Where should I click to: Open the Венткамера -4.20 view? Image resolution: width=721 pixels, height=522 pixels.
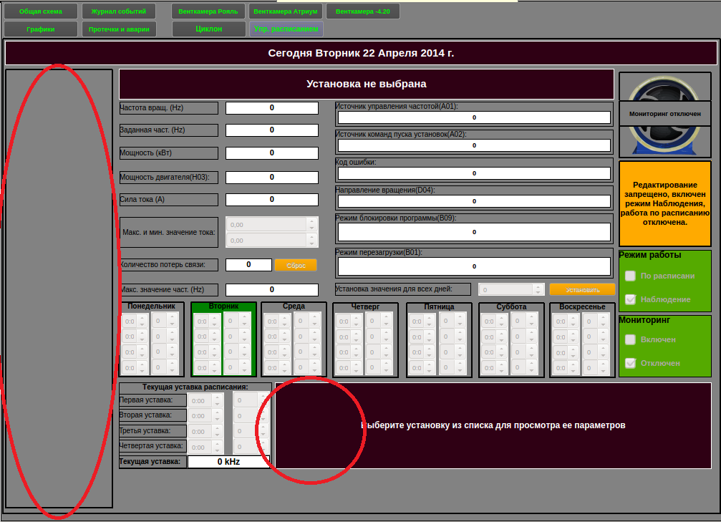362,11
